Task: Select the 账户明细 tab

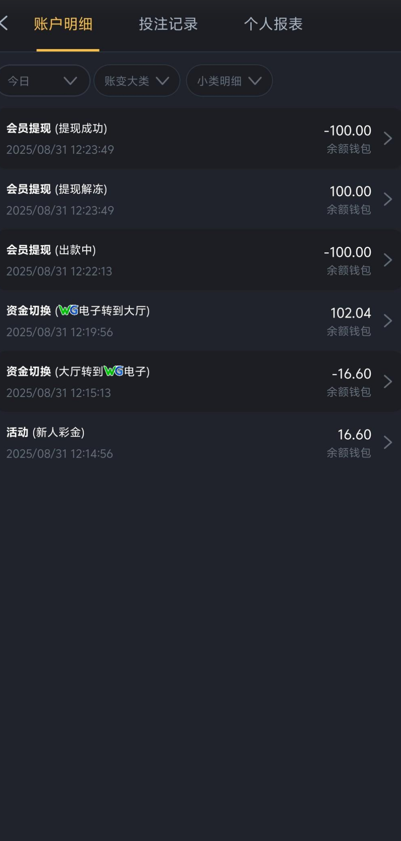Action: tap(63, 24)
